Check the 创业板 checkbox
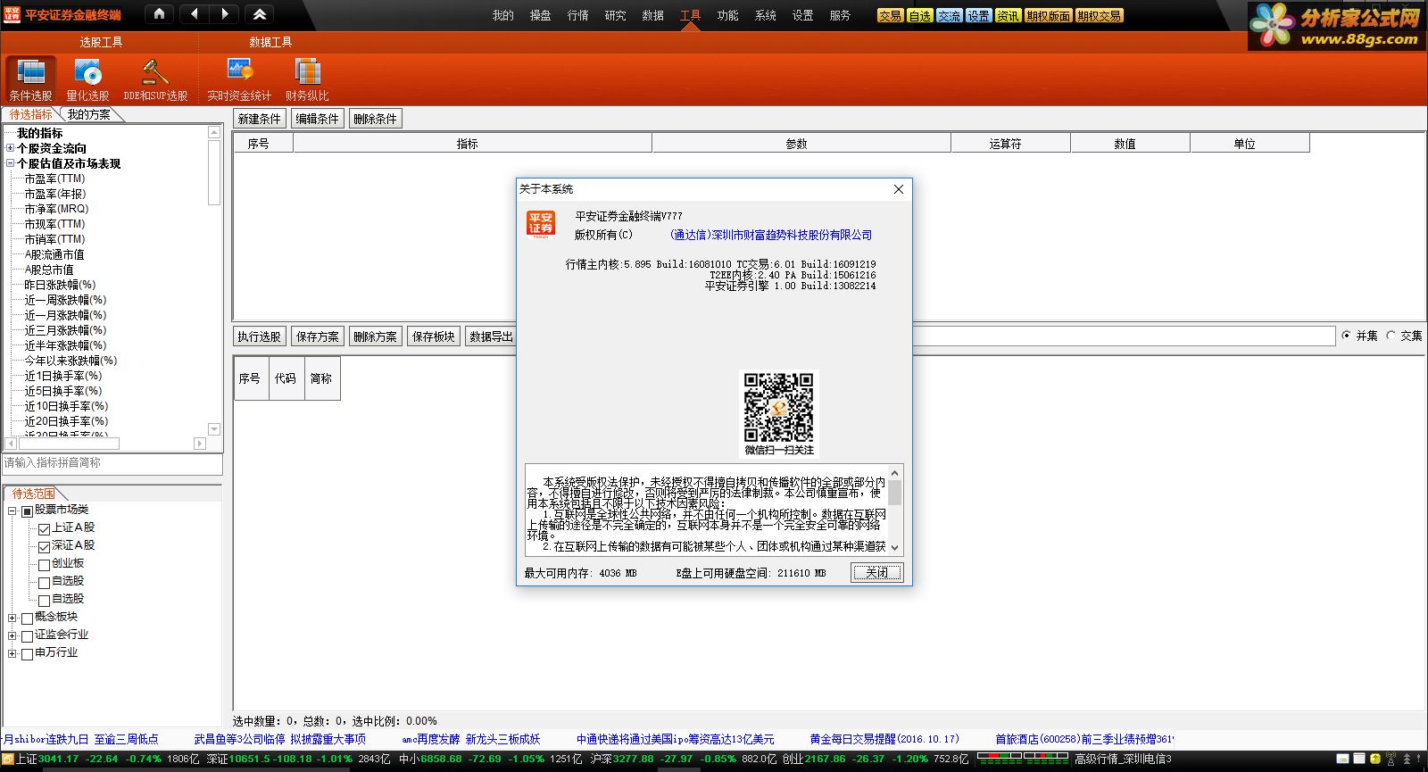The width and height of the screenshot is (1428, 772). (x=44, y=564)
